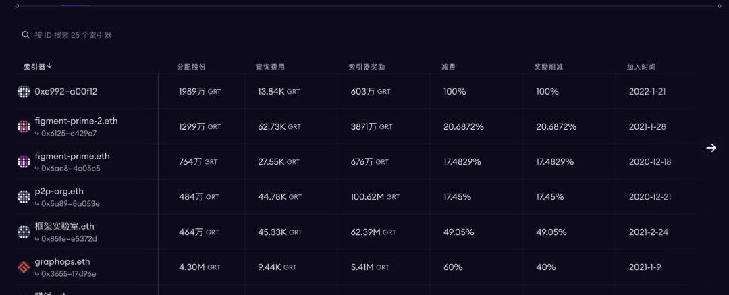Click the 索引器奖励 column header
Image resolution: width=729 pixels, height=295 pixels.
367,67
